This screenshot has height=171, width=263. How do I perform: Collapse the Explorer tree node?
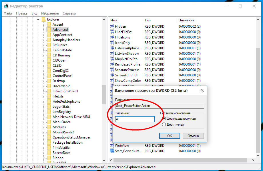(x=38, y=19)
